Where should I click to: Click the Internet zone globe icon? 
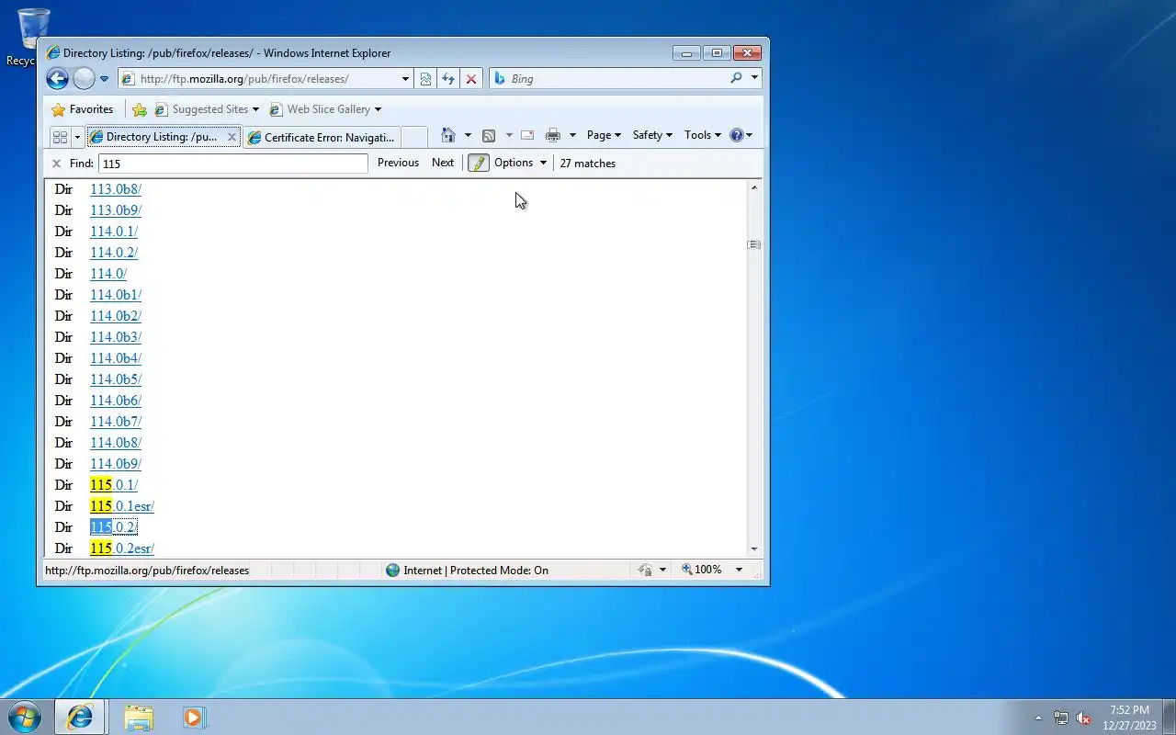click(x=393, y=571)
